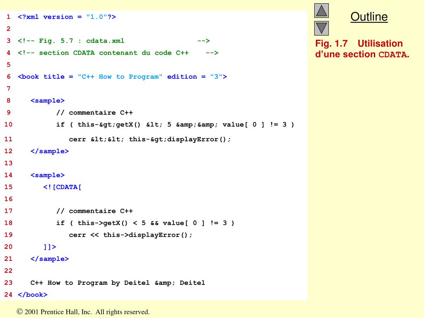Click the '<![CDATA[' marker on line 15
The height and width of the screenshot is (318, 424).
pos(63,187)
